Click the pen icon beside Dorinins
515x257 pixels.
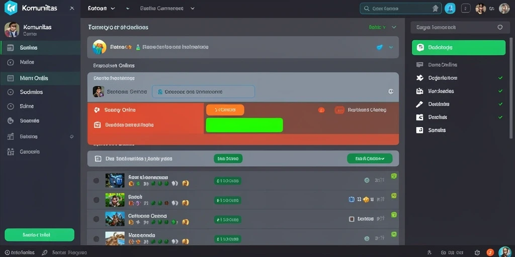tap(419, 104)
